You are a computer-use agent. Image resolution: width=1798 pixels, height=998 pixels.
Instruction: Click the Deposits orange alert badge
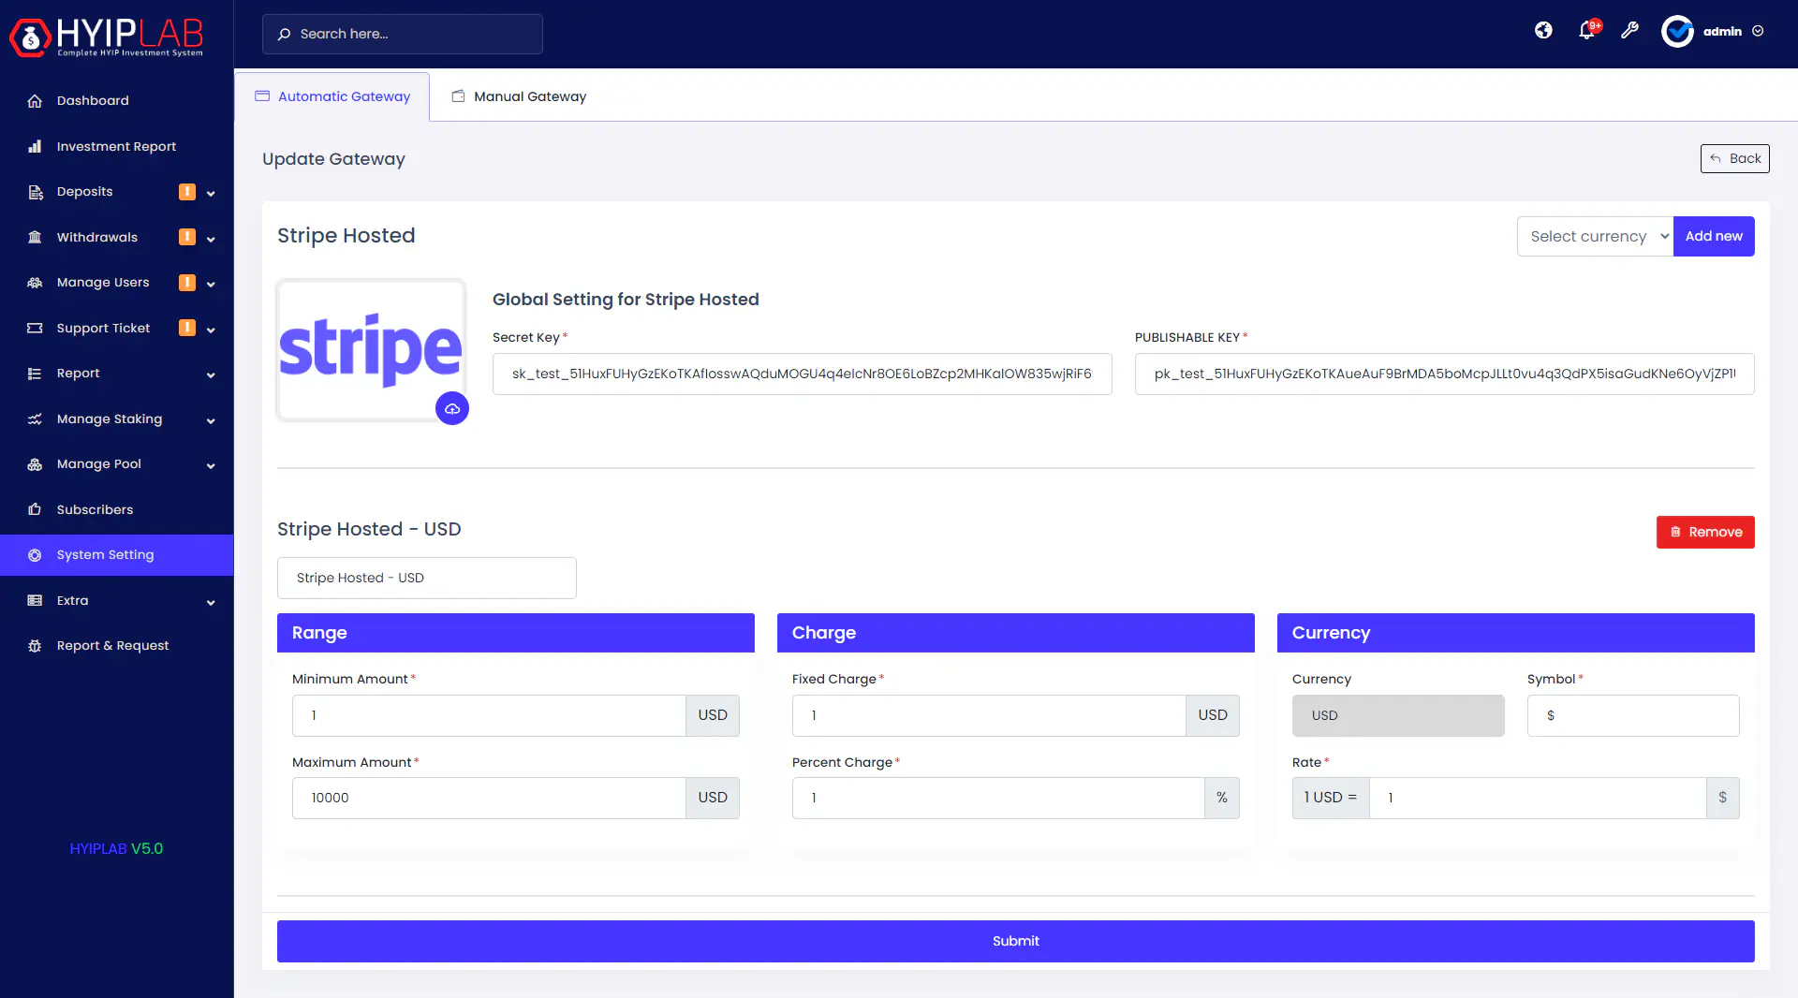point(187,192)
